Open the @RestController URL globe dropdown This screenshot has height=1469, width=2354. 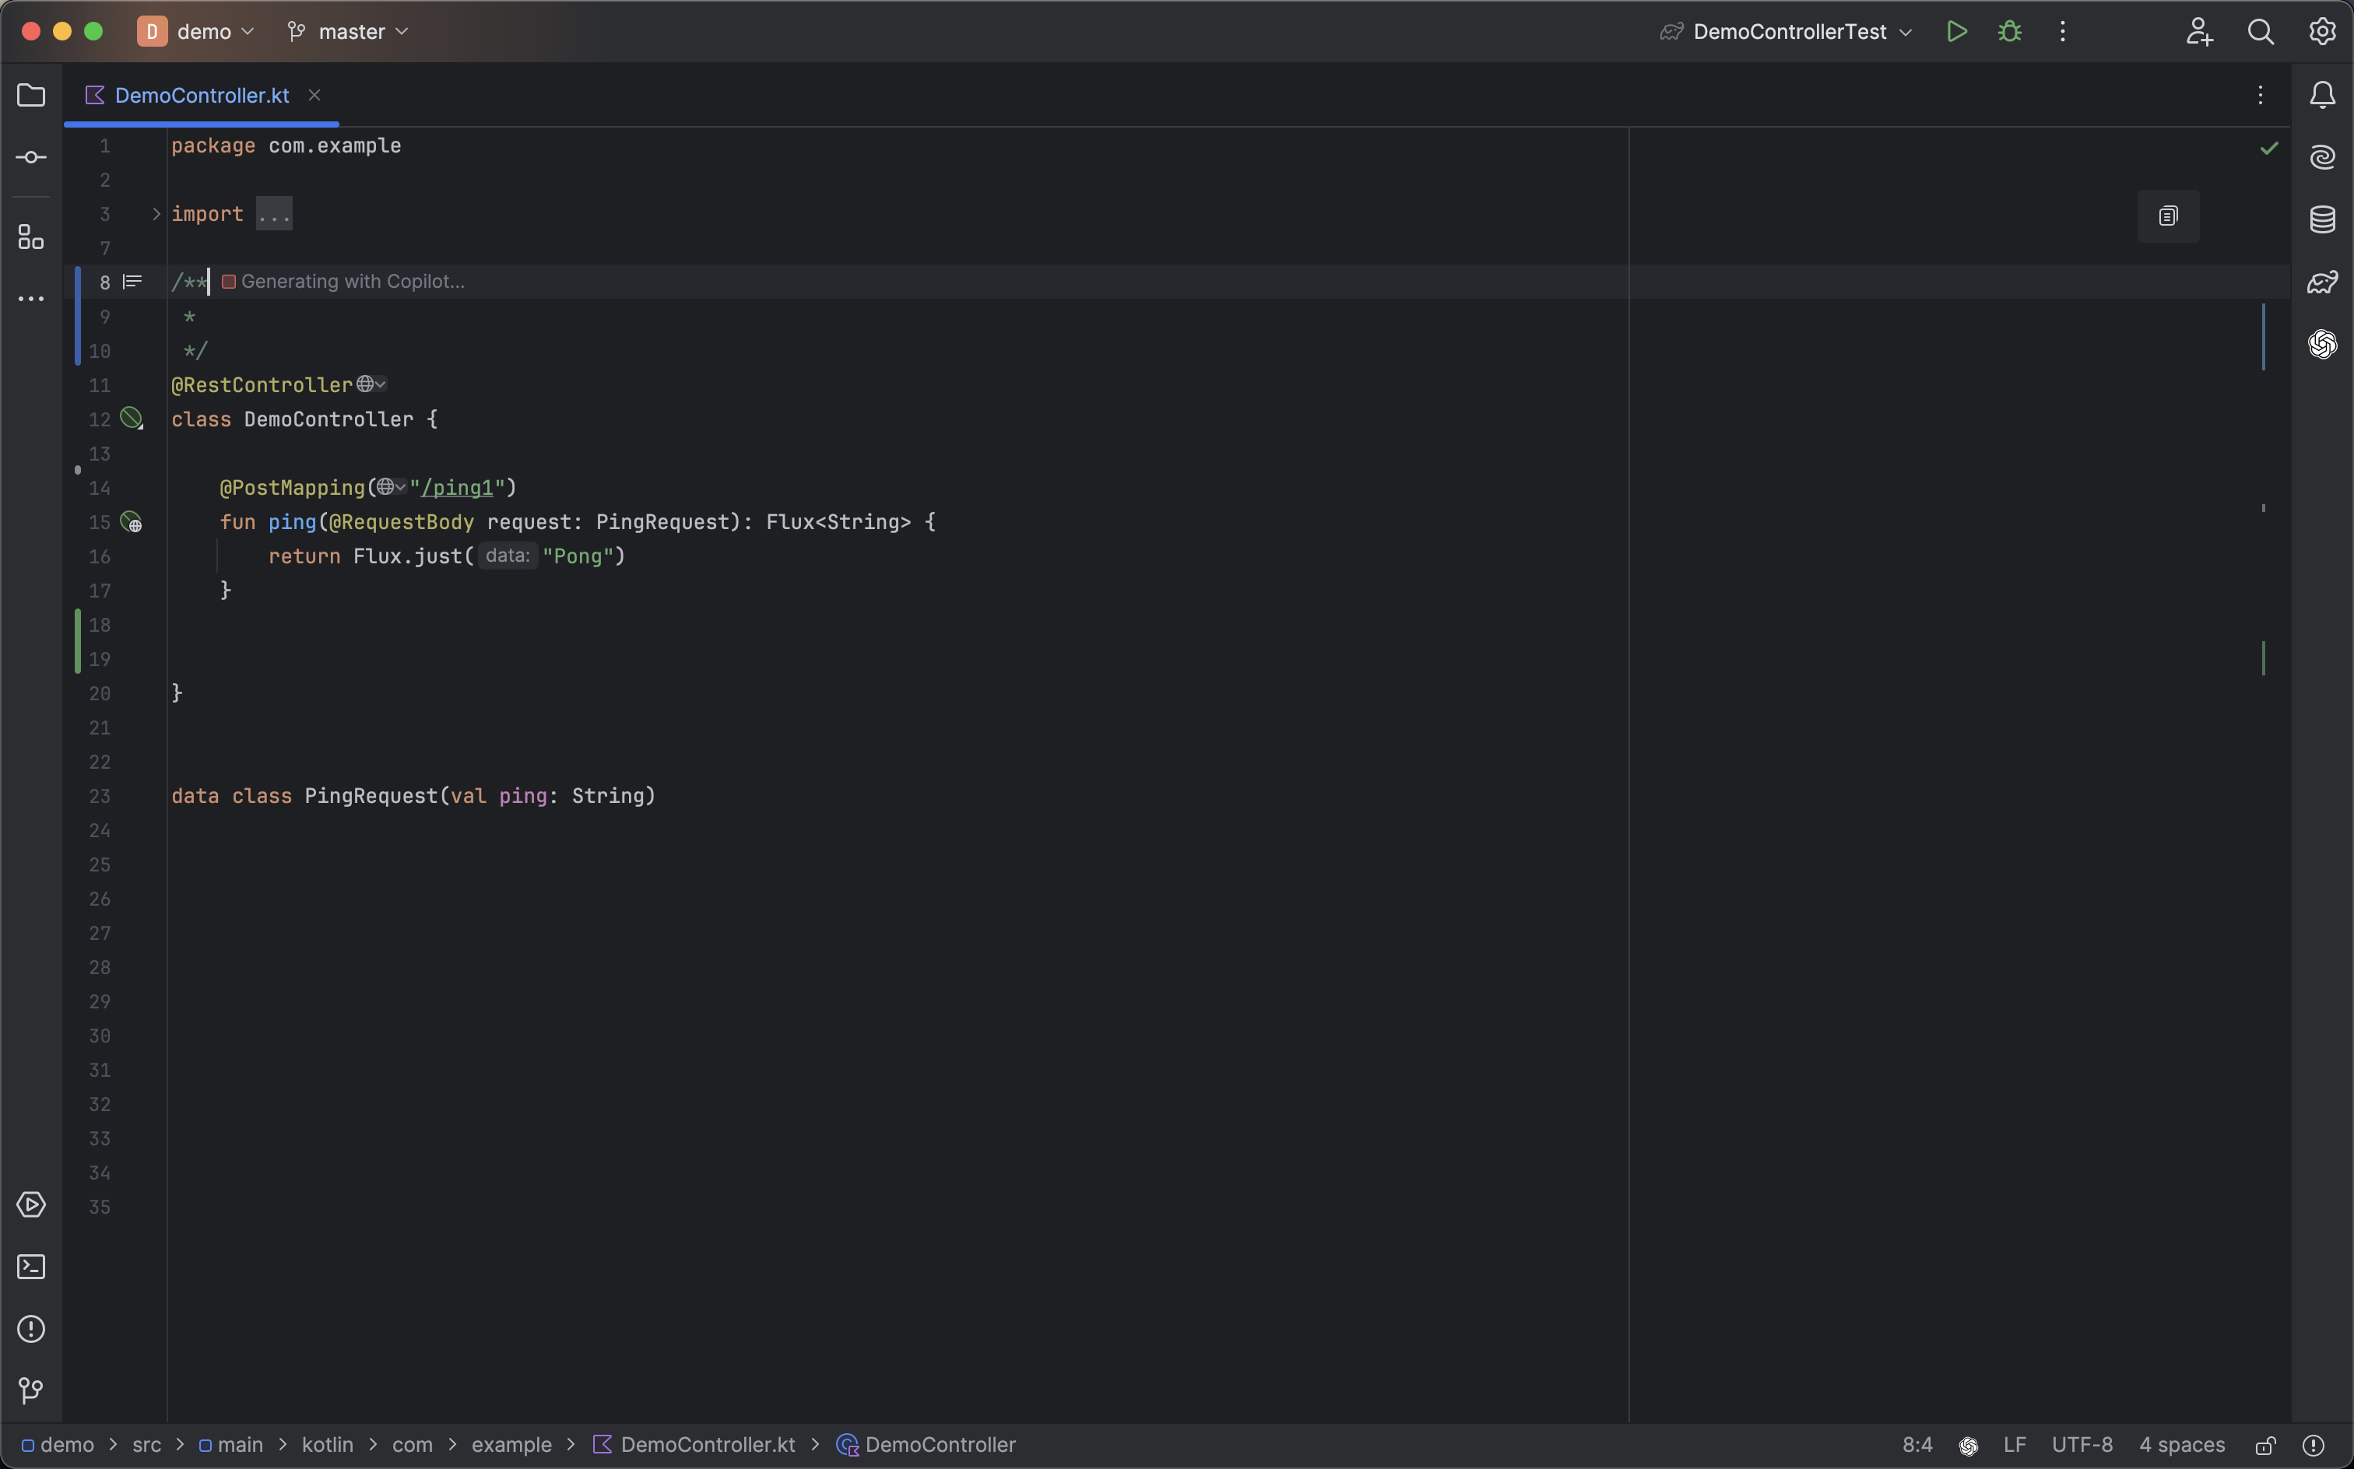[371, 384]
